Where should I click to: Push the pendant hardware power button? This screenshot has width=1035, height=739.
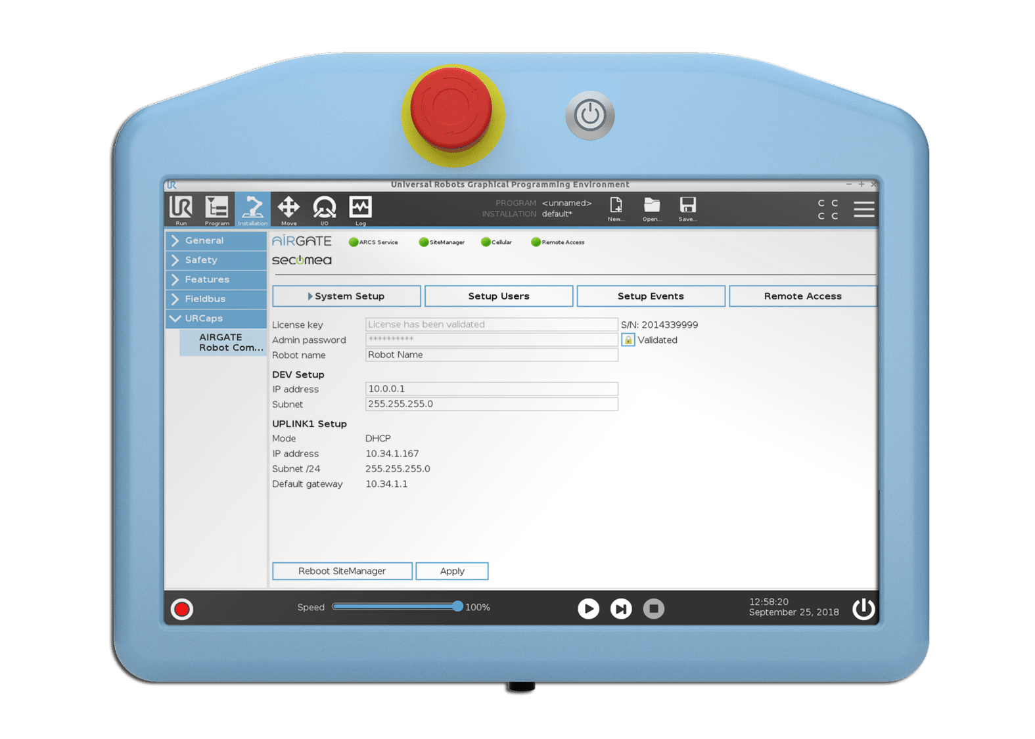pos(590,115)
